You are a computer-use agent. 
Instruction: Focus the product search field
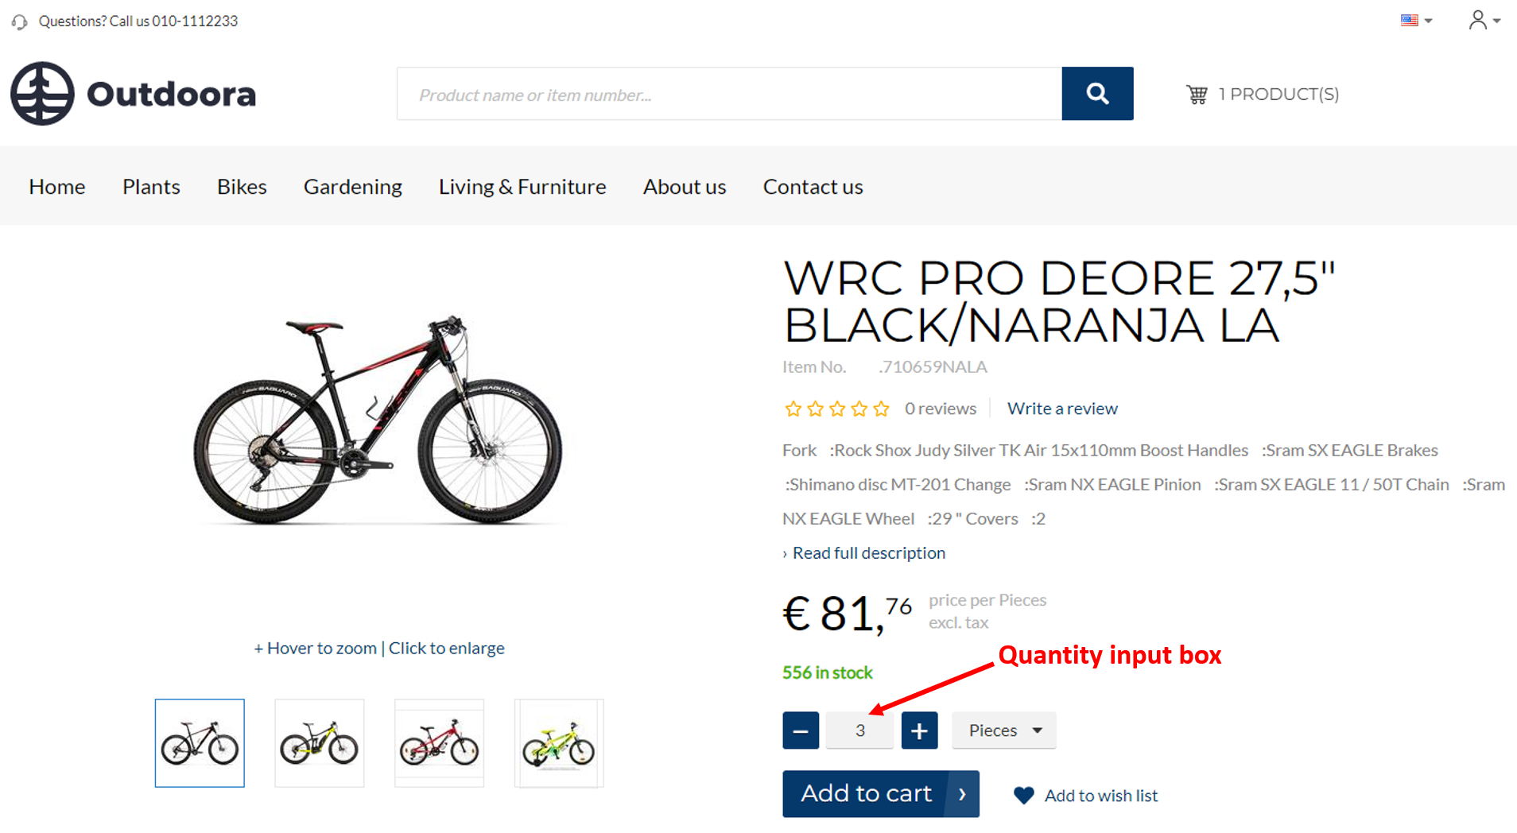(729, 94)
